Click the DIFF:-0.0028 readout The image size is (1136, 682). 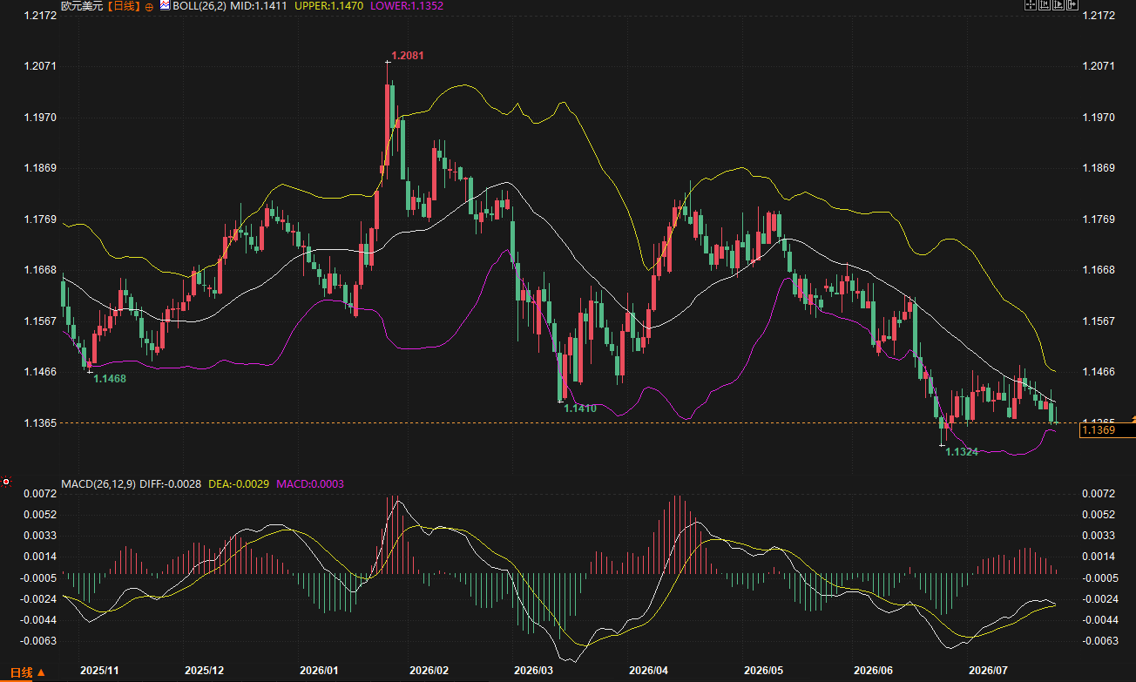point(171,483)
